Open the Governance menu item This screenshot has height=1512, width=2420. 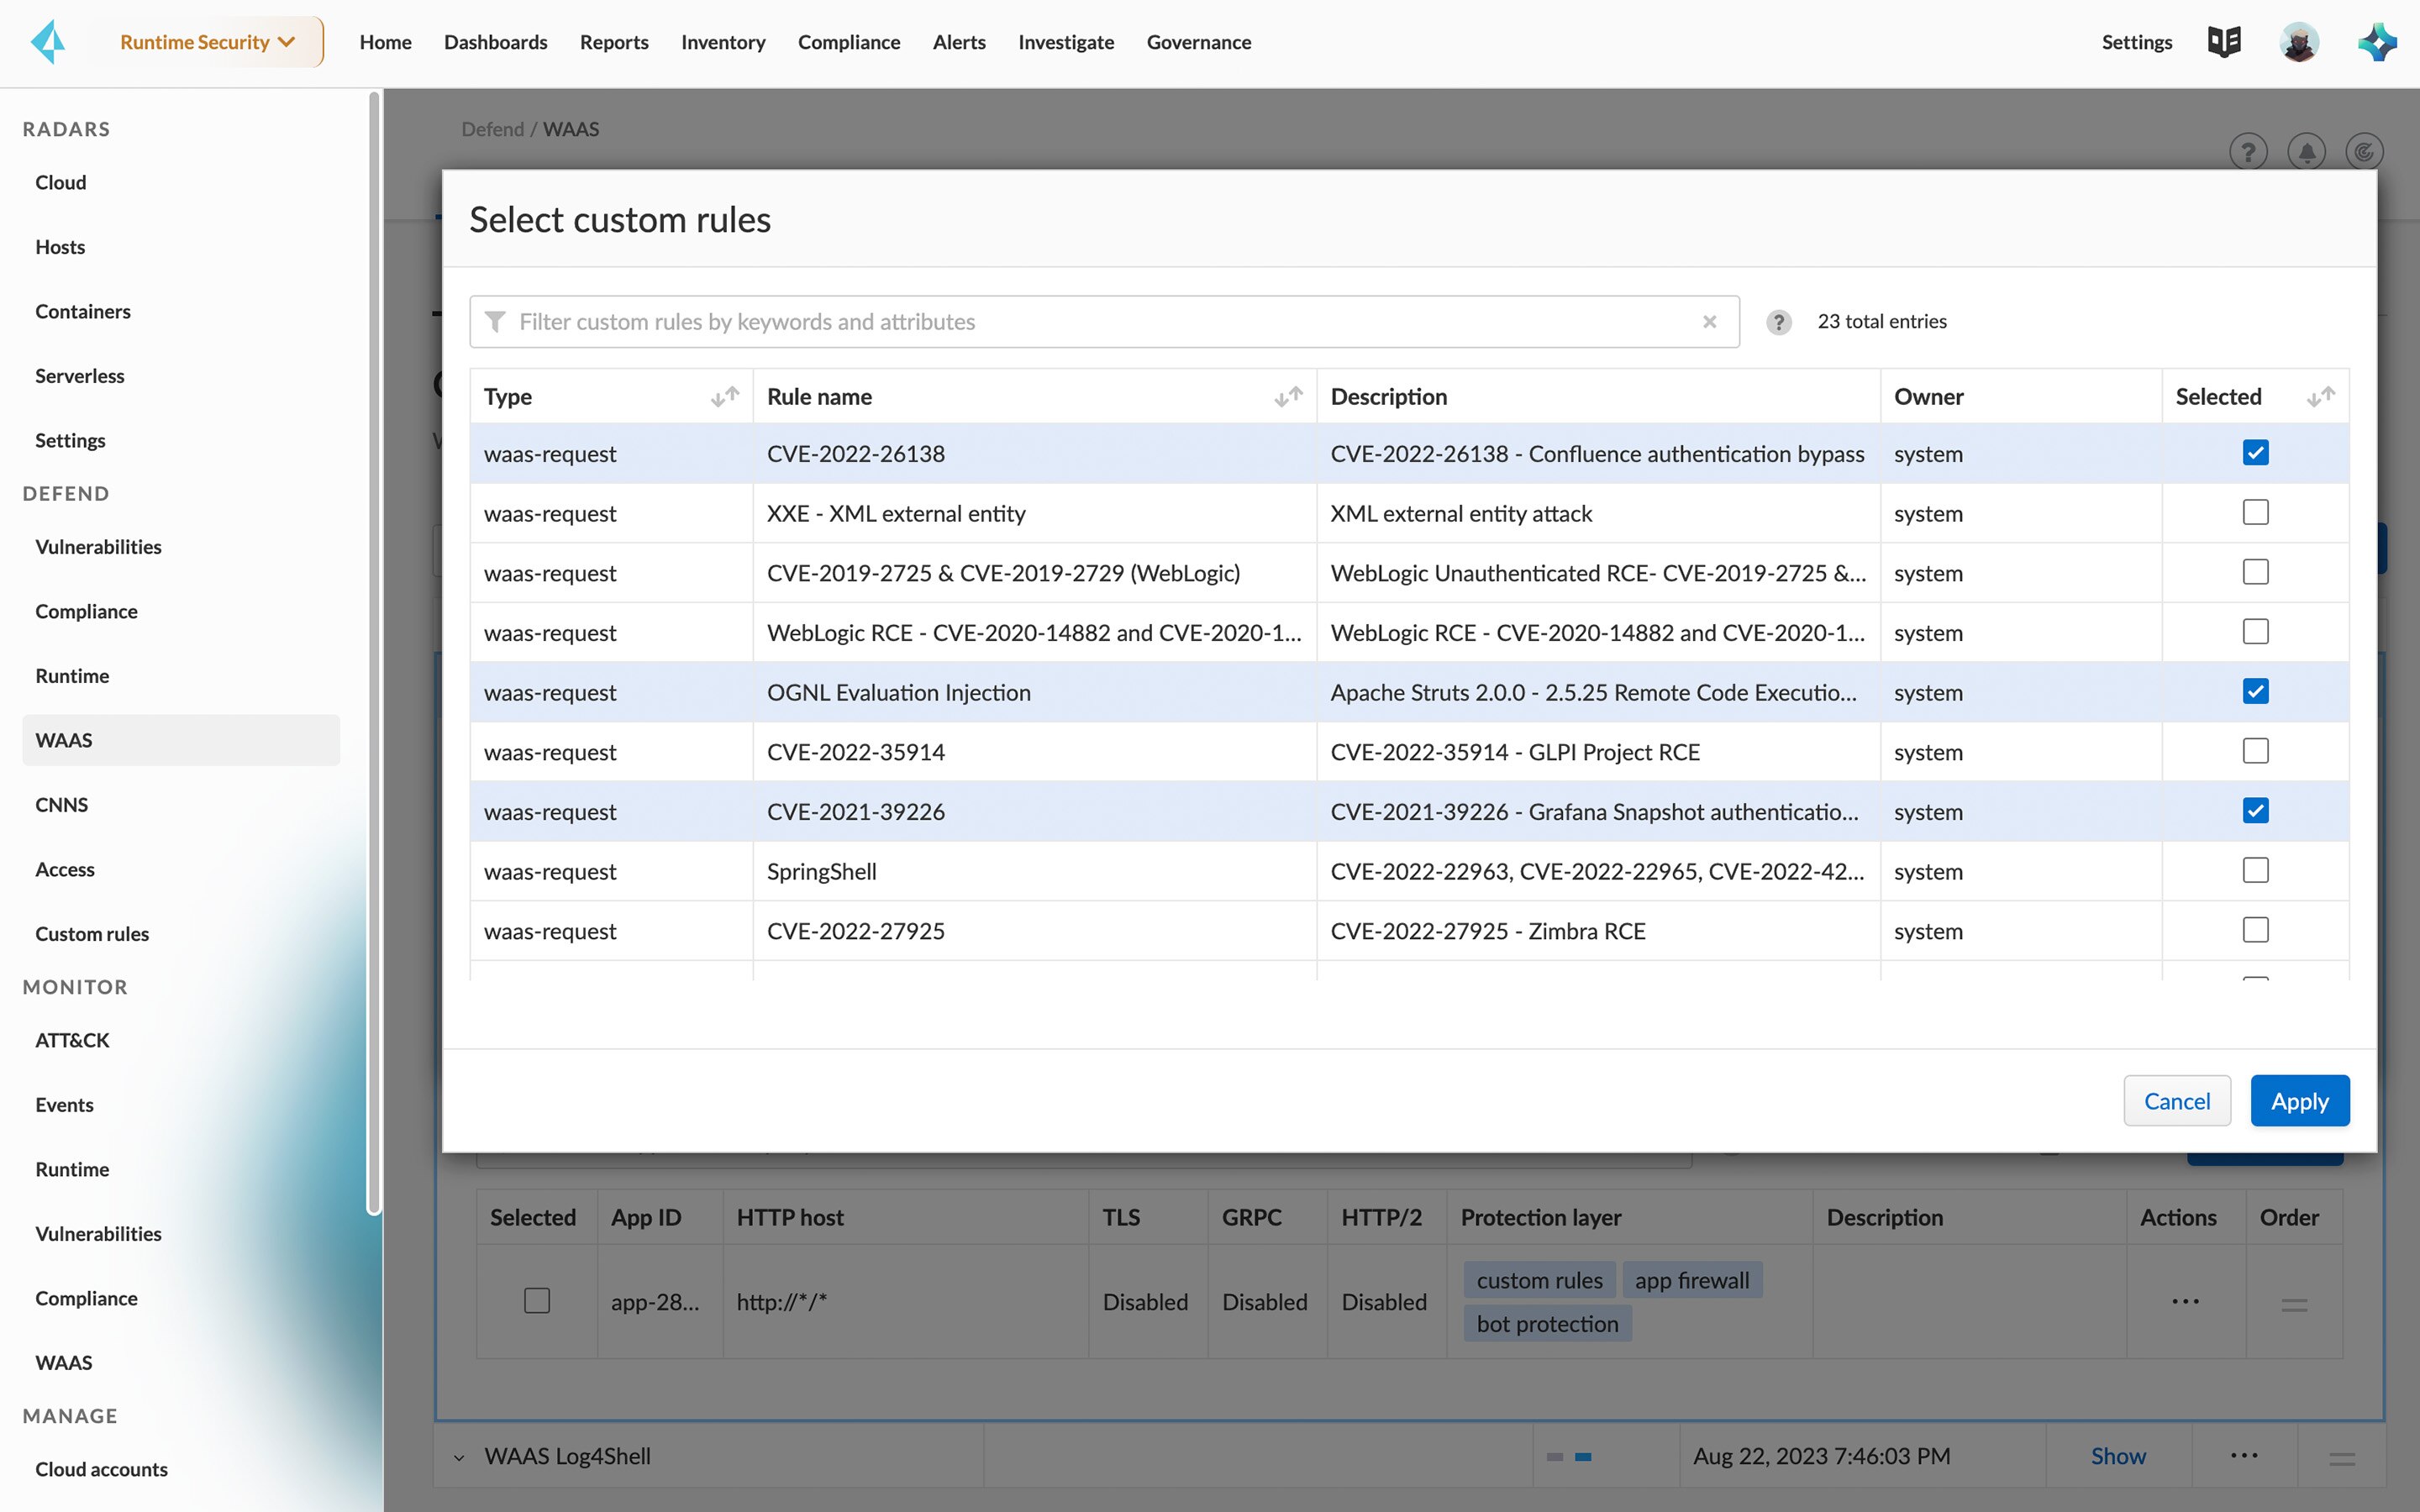coord(1198,42)
